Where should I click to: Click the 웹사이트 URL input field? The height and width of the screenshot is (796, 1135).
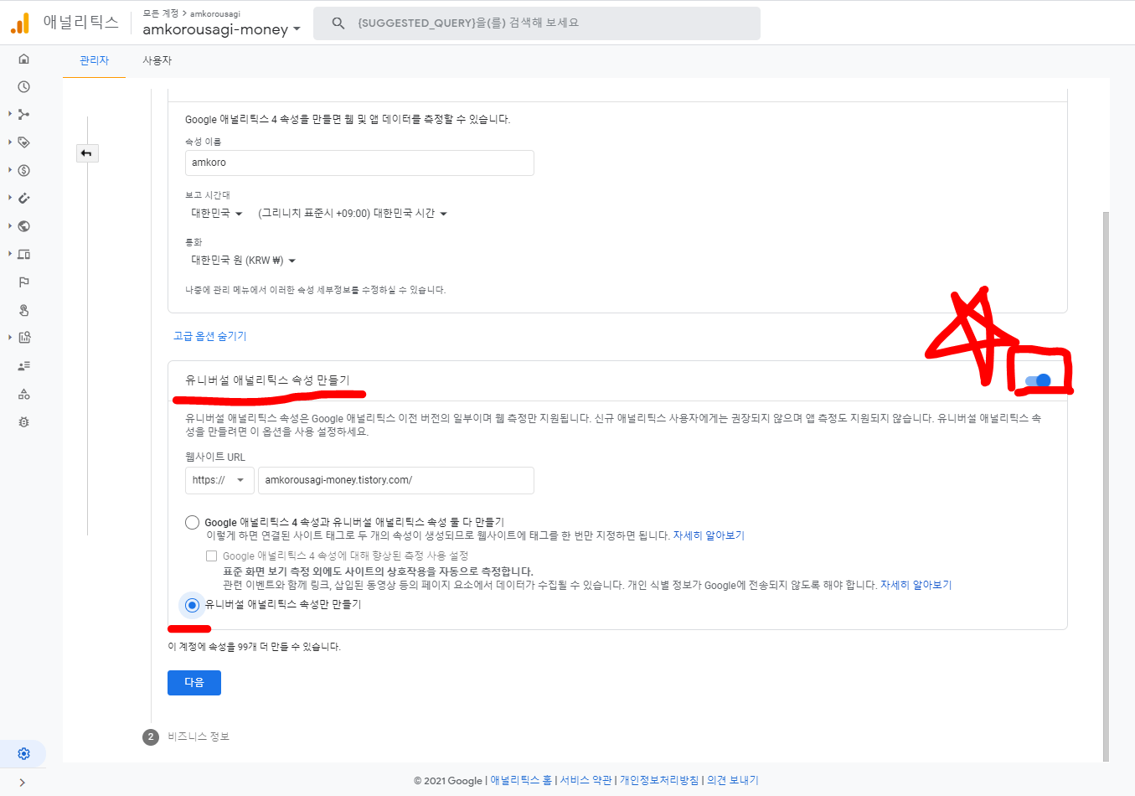[x=396, y=480]
